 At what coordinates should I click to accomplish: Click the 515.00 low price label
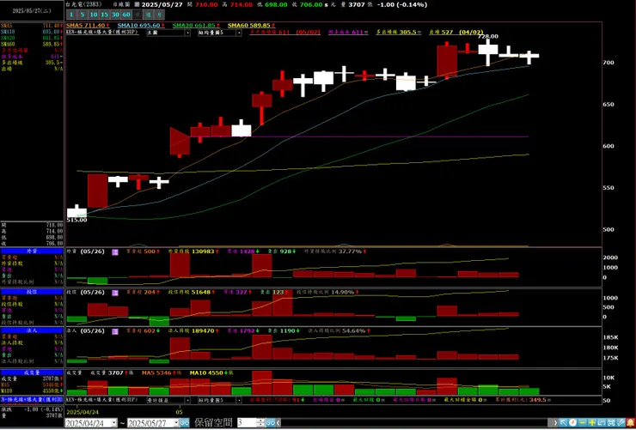[x=76, y=221]
